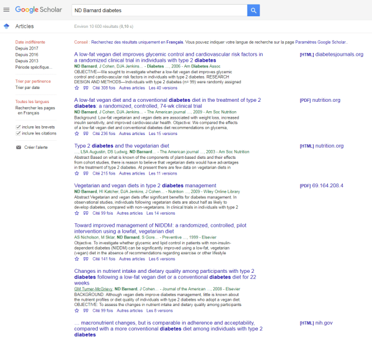Open the cite icon for the Toward improved management result
This screenshot has width=372, height=338.
pos(86,259)
